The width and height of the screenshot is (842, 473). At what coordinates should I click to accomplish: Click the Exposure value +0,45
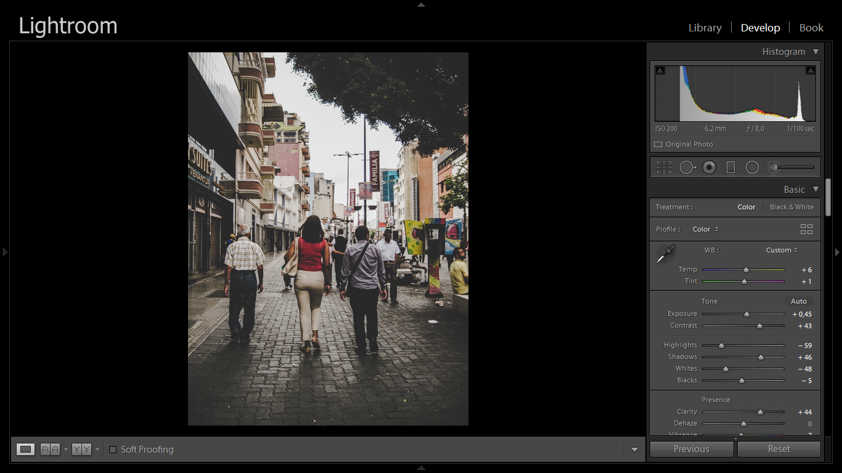coord(802,315)
